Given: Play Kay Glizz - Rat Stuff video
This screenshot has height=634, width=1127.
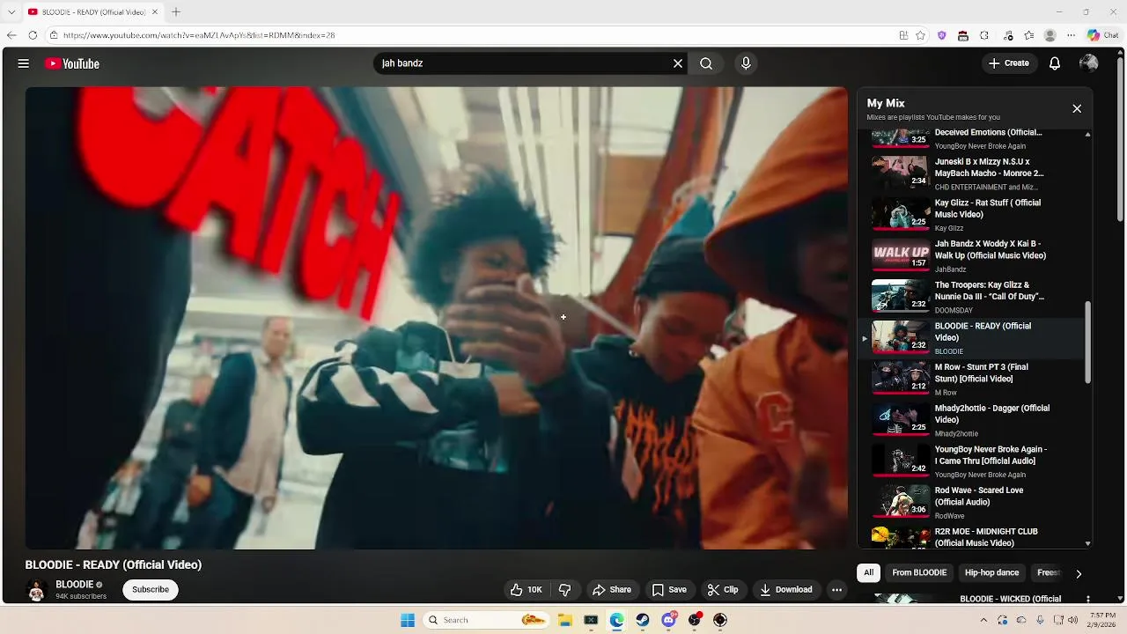Looking at the screenshot, I should pos(973,214).
